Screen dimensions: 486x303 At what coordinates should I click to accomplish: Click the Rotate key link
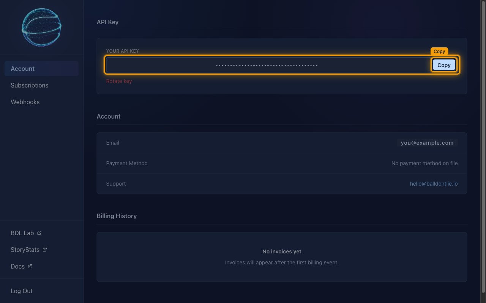pyautogui.click(x=119, y=81)
